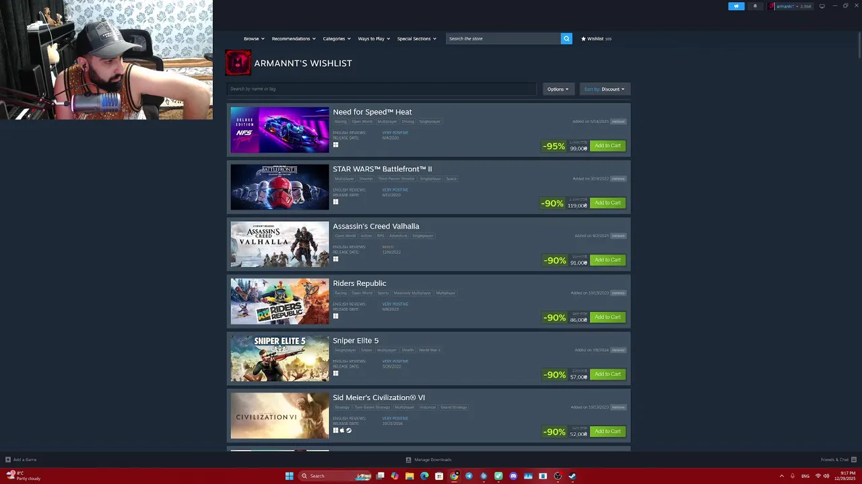
Task: Click the Add a Game plus icon
Action: pos(8,460)
